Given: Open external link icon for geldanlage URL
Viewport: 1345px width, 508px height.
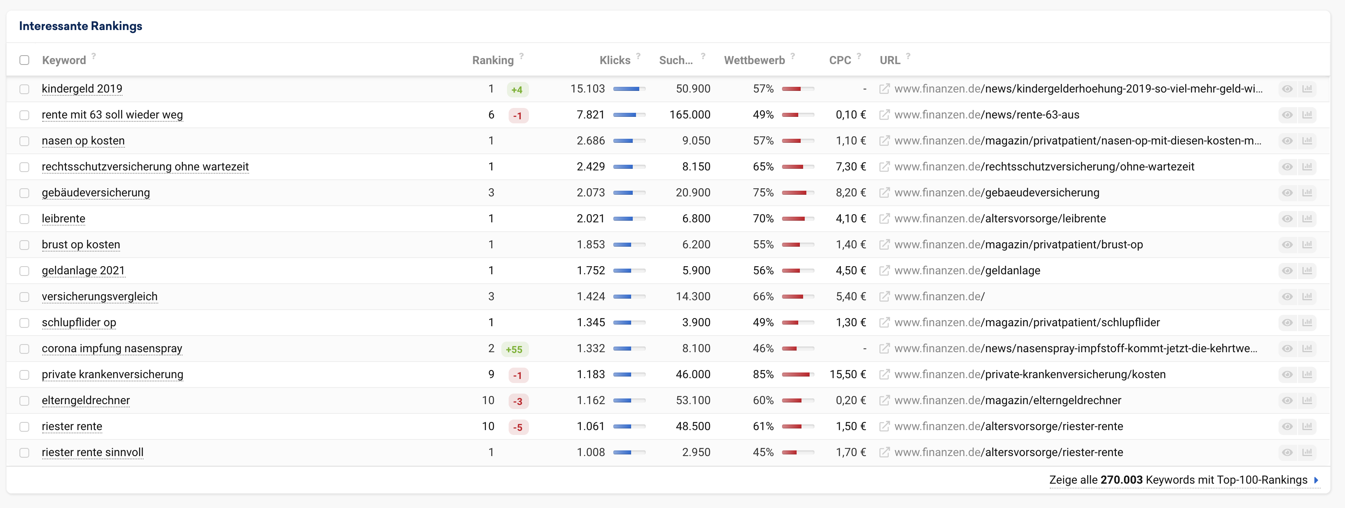Looking at the screenshot, I should pyautogui.click(x=884, y=271).
